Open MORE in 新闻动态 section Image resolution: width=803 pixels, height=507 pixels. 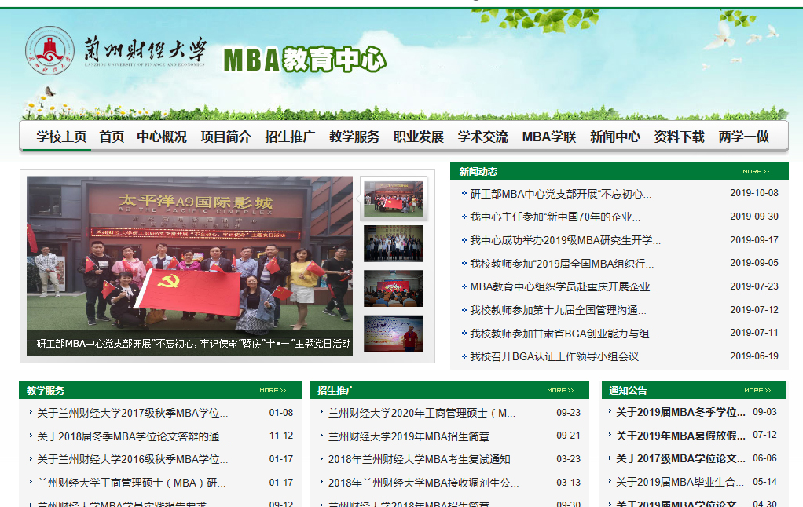tap(756, 171)
